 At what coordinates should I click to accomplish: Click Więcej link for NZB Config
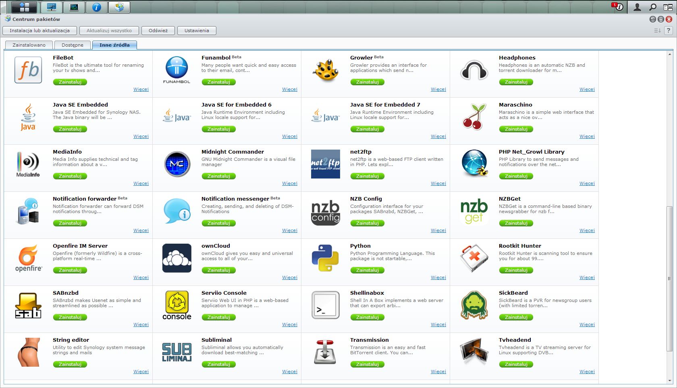(x=438, y=230)
